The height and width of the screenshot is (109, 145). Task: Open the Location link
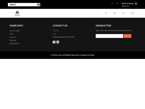click(13, 37)
